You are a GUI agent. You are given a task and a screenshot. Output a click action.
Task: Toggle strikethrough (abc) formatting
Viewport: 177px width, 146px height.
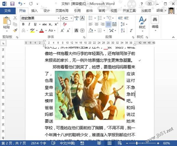(x=45, y=24)
